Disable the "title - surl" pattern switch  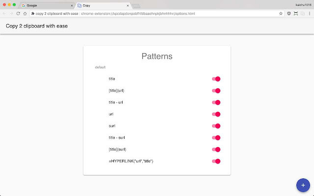click(x=216, y=138)
